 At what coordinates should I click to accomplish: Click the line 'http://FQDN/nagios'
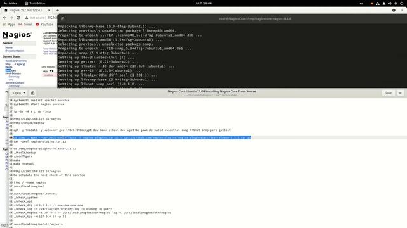tap(29, 123)
